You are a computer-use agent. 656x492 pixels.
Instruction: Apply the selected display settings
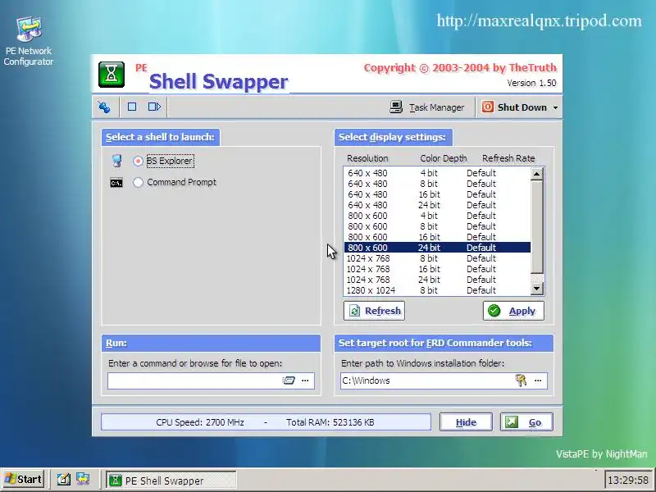pyautogui.click(x=513, y=311)
